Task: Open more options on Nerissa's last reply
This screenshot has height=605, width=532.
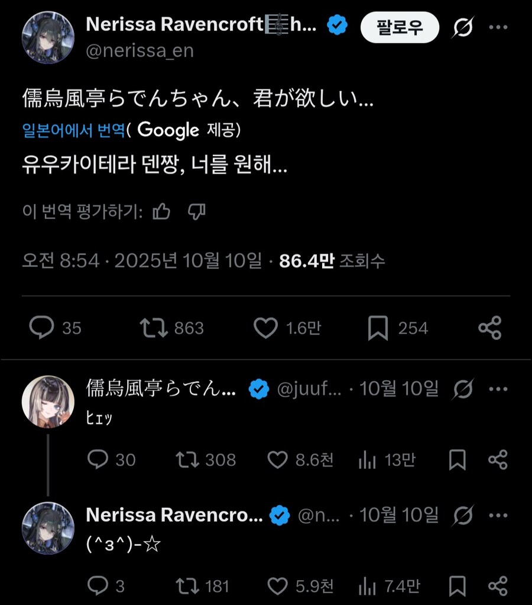Action: 498,516
